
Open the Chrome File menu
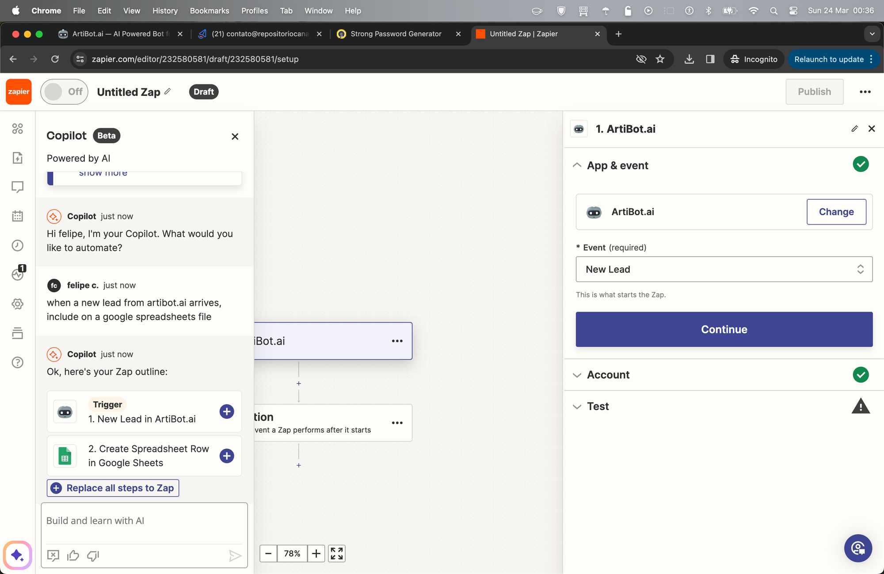point(78,10)
